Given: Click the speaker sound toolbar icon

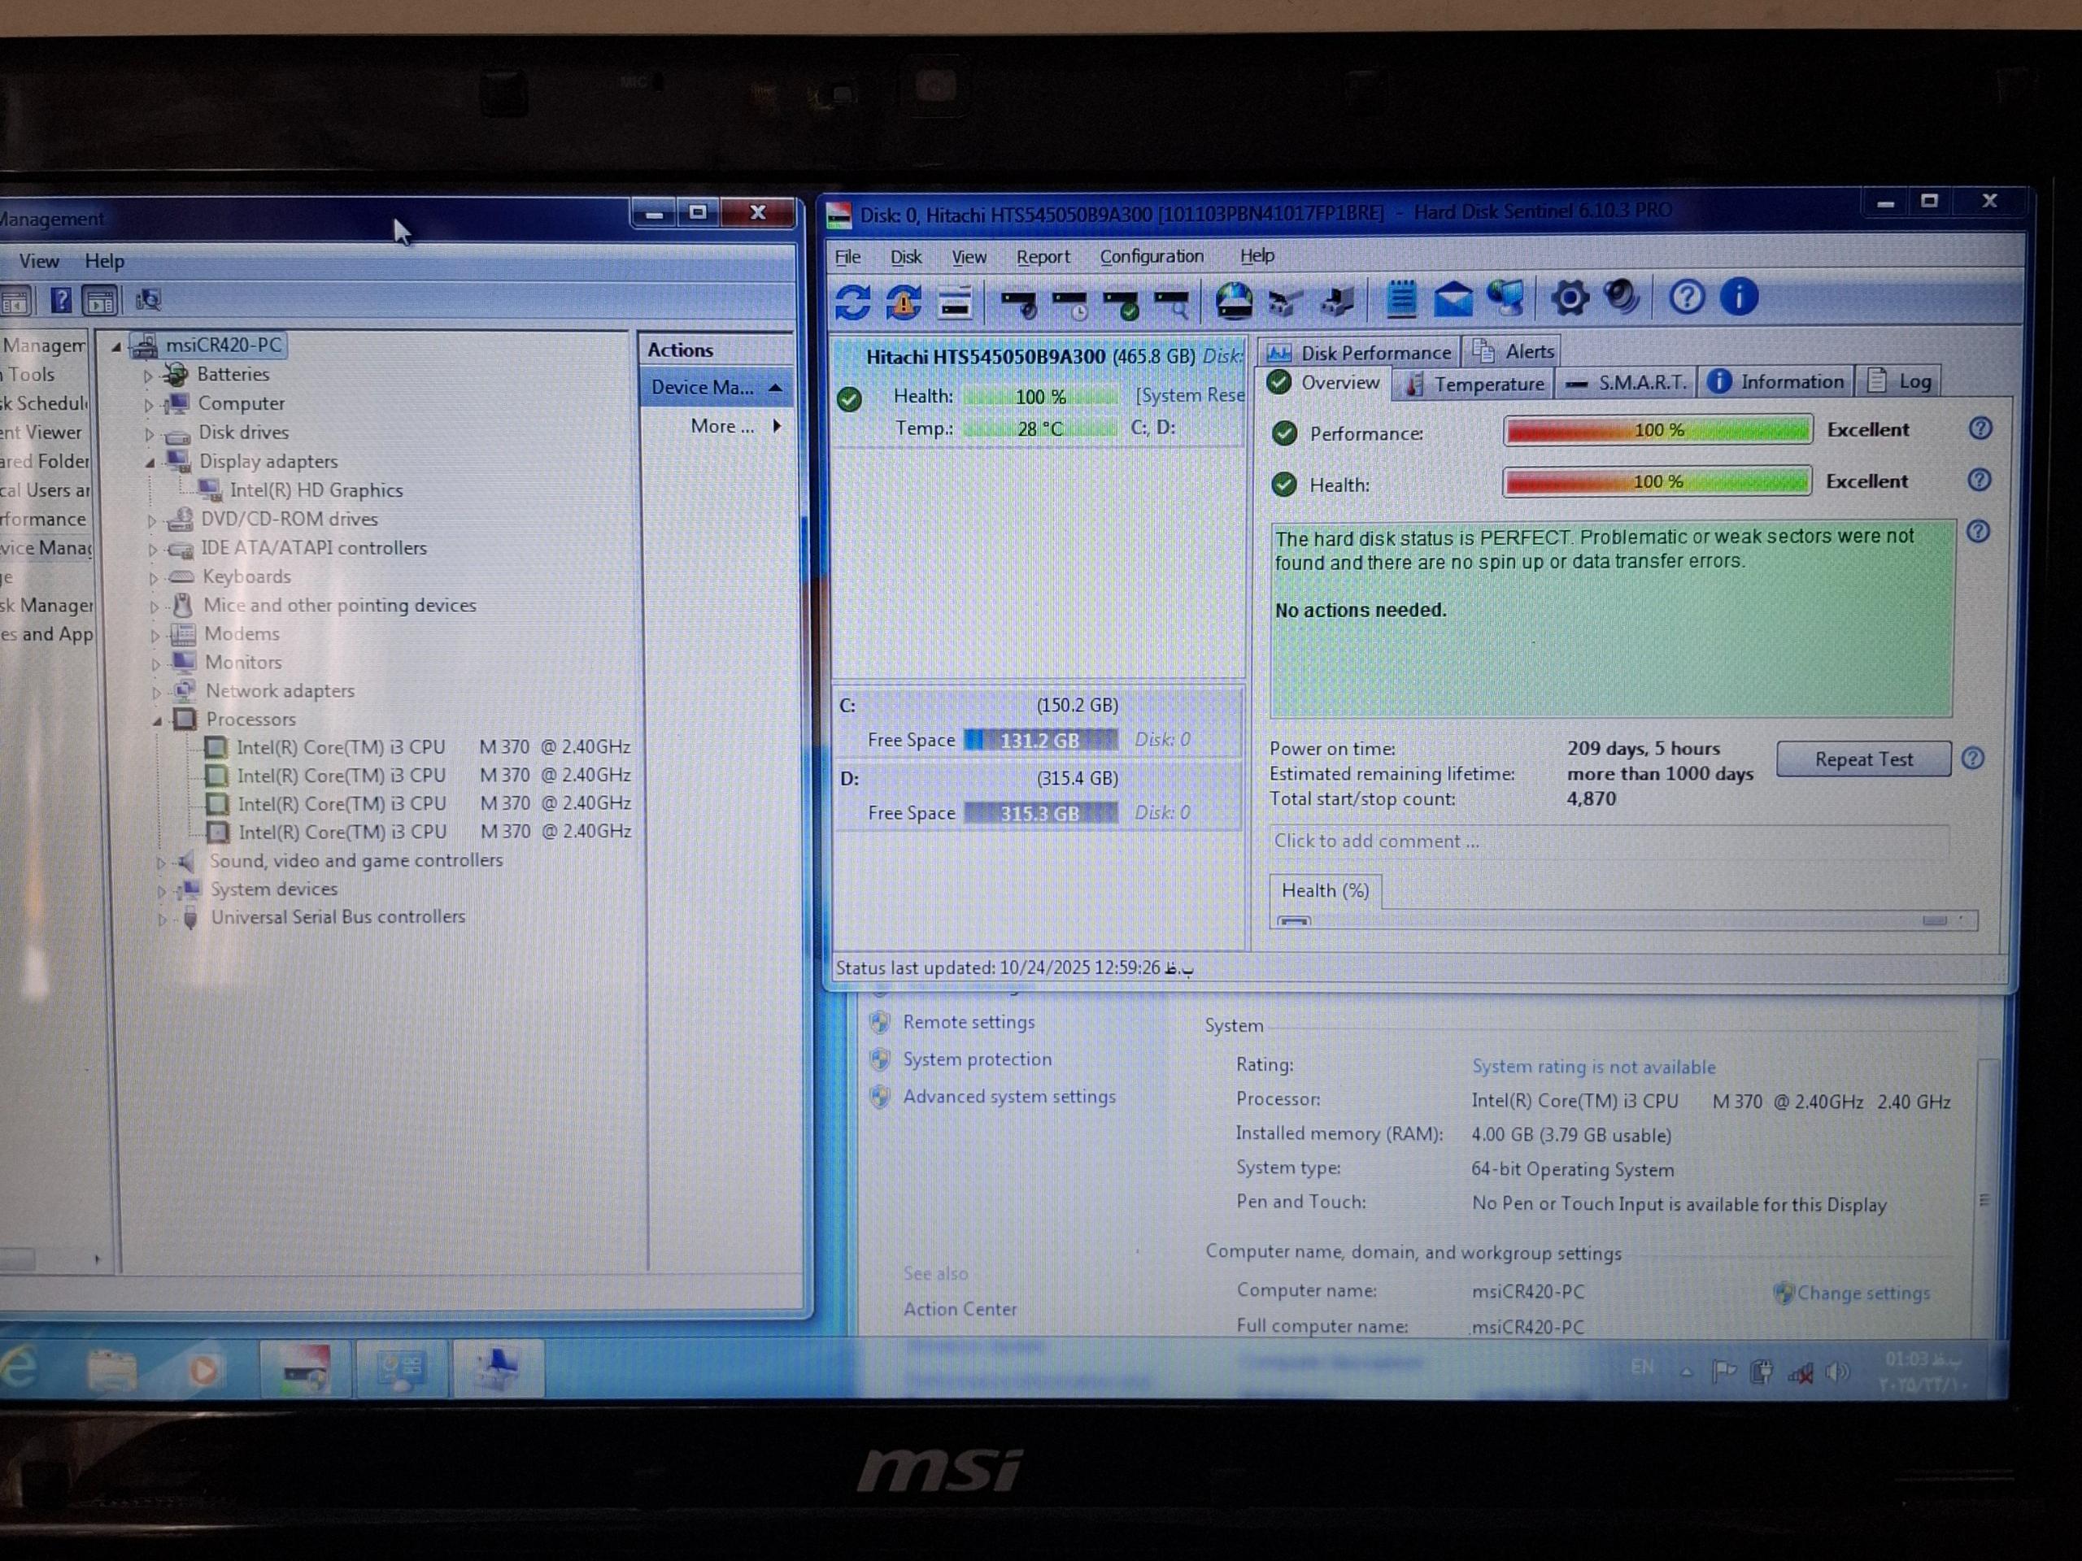Looking at the screenshot, I should click(x=1622, y=298).
